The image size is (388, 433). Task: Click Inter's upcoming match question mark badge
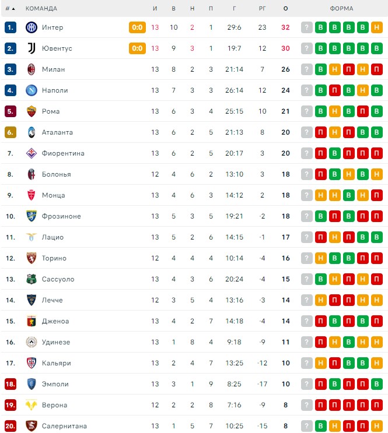tap(306, 27)
